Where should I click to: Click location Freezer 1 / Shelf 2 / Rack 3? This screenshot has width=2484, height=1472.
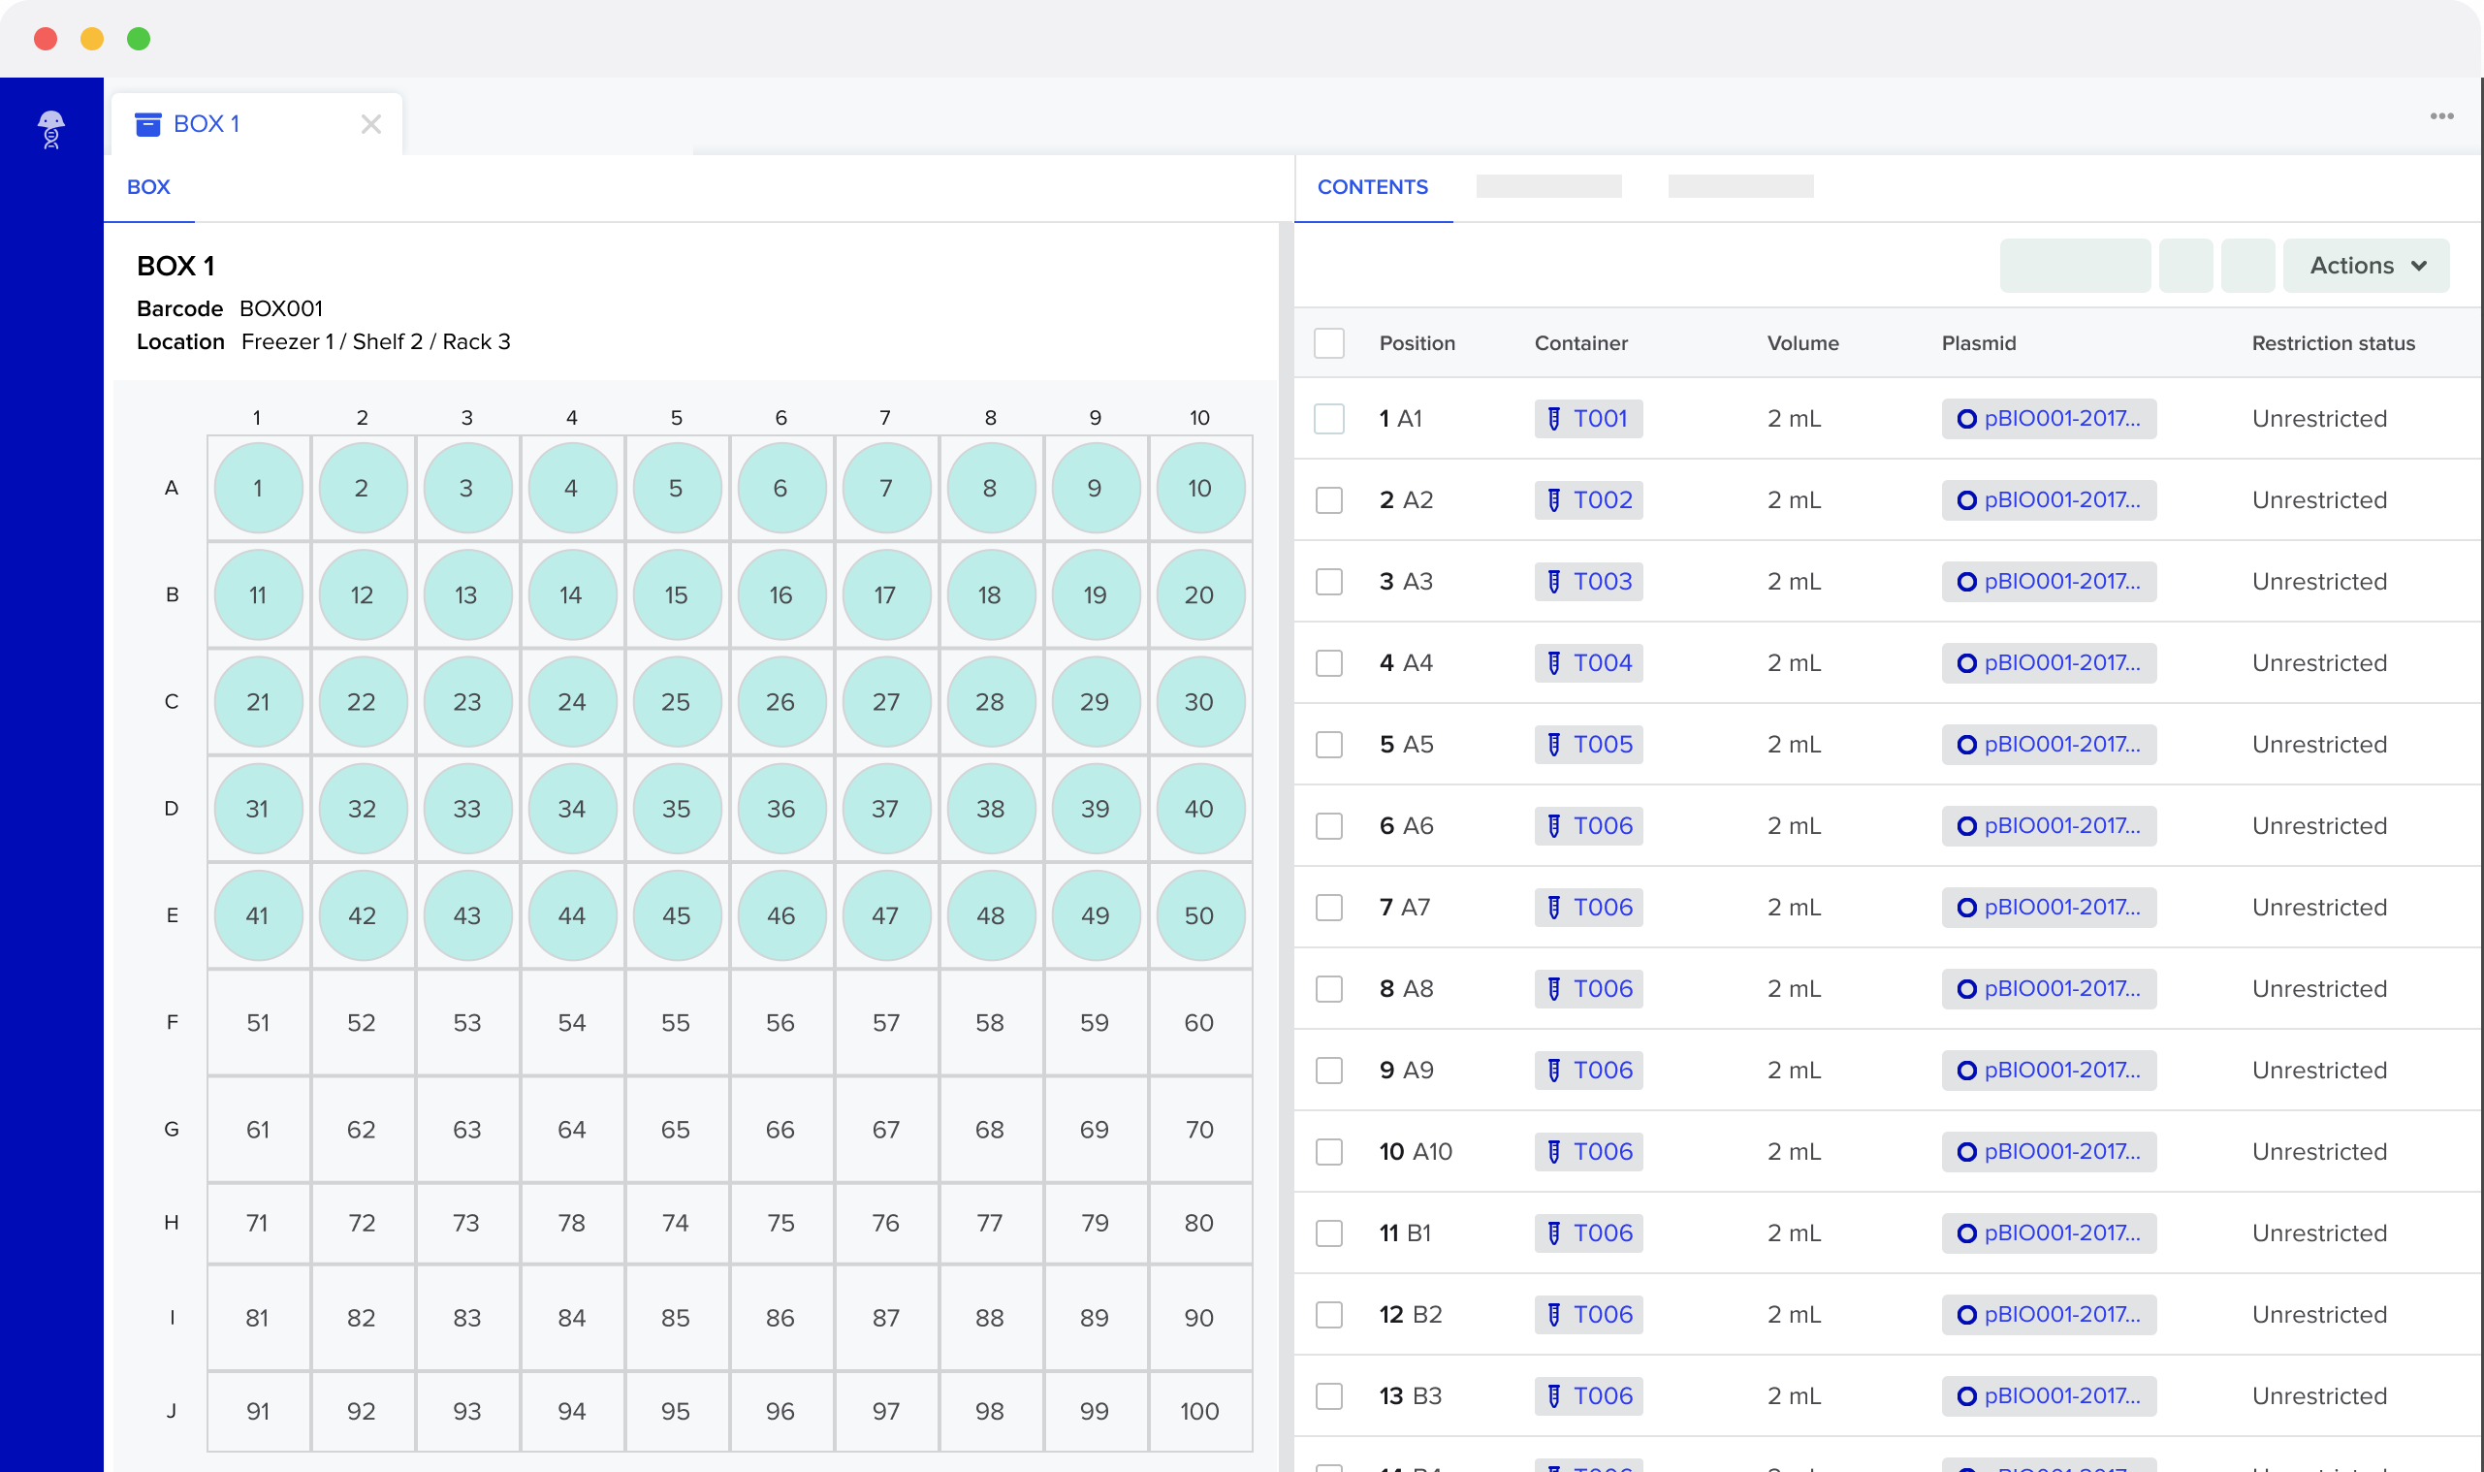tap(376, 341)
